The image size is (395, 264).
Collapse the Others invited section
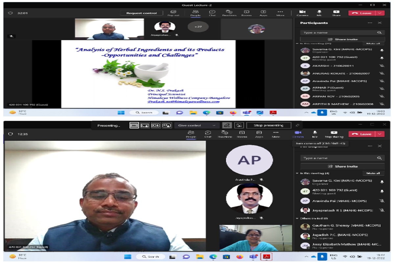297,218
